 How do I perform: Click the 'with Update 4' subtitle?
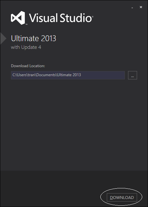(x=26, y=47)
